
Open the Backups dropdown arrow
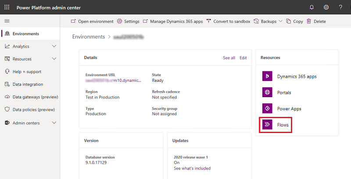280,21
